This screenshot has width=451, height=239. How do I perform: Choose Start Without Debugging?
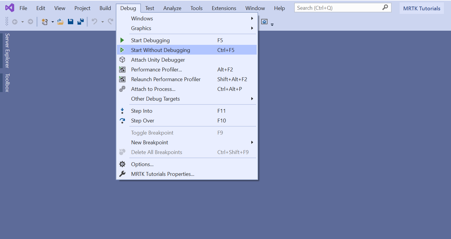(x=187, y=50)
